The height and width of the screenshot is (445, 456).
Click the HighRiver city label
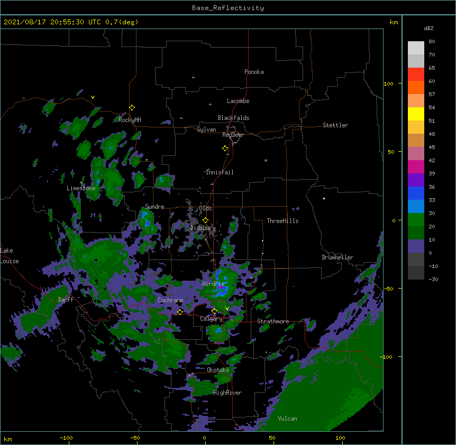(x=227, y=393)
